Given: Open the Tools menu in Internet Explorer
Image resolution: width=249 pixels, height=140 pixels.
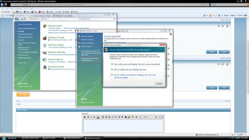Looking at the screenshot, I should [x=26, y=9].
